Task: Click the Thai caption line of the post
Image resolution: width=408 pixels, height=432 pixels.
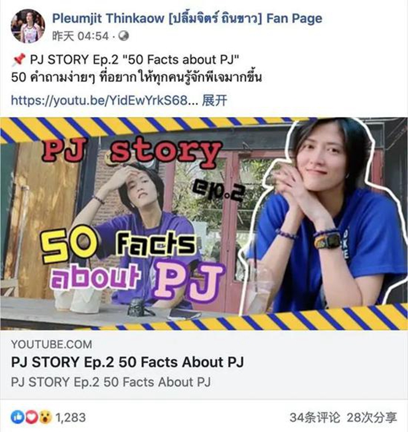Action: (136, 77)
